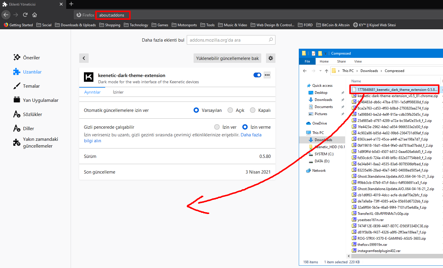Open the add-on tools gear menu

click(271, 58)
